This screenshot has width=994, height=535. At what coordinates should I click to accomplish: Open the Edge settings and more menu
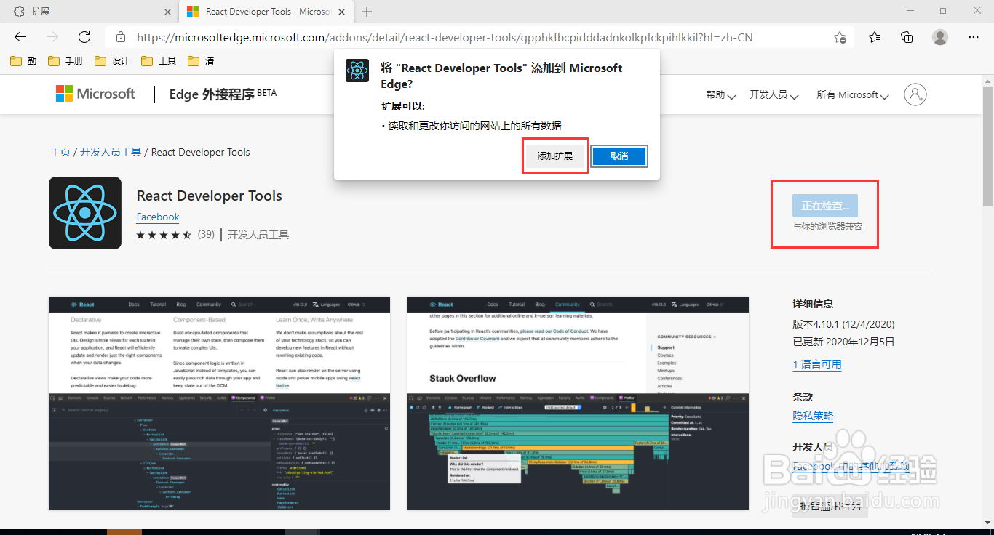974,37
